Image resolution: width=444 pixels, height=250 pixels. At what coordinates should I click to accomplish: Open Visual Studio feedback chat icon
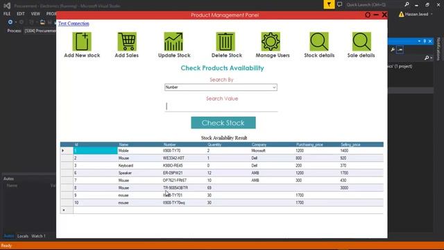pyautogui.click(x=340, y=5)
